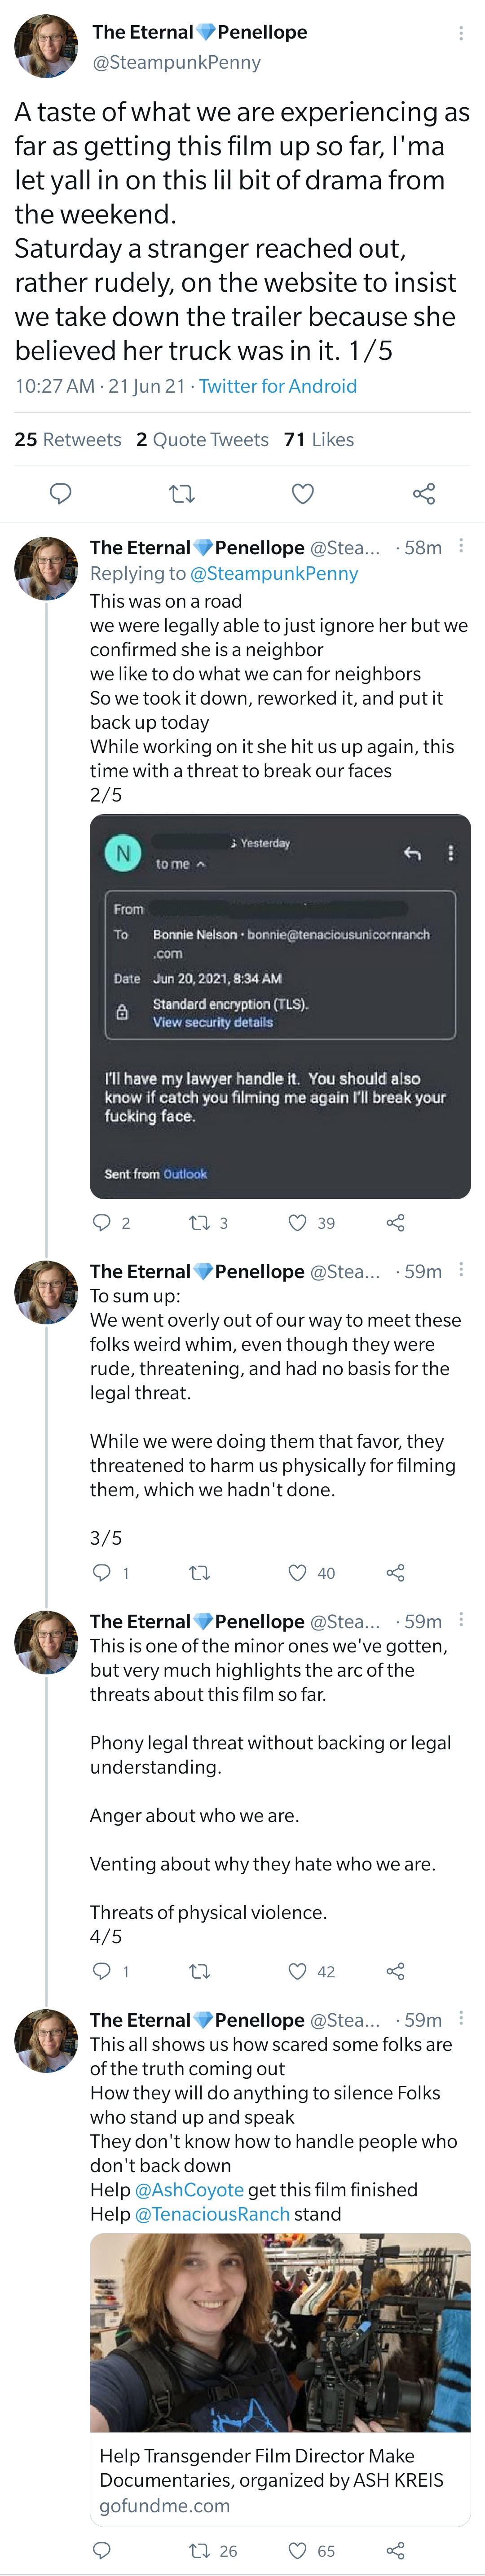Click the email reply arrow in the screenshot
The image size is (485, 2576).
[x=411, y=853]
